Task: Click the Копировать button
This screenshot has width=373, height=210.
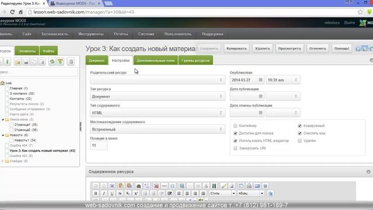Action: tap(237, 48)
